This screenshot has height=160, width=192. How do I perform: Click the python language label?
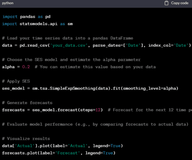(8, 3)
